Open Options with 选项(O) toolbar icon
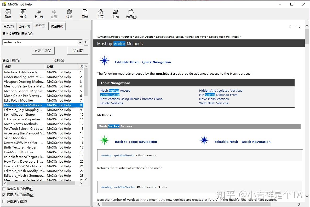Image resolution: width=310 pixels, height=207 pixels. 131,14
